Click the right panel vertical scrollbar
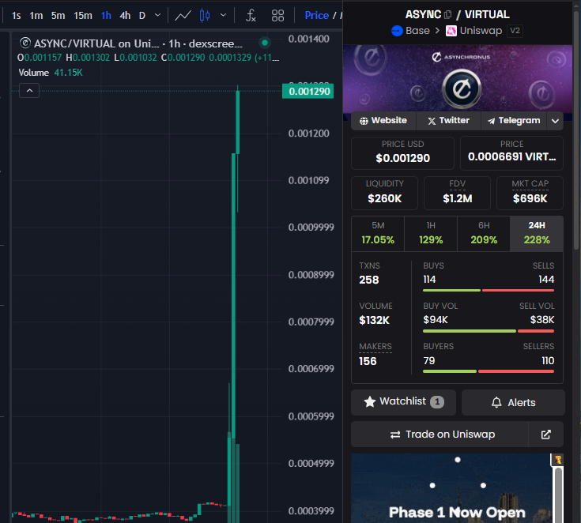 click(576, 130)
